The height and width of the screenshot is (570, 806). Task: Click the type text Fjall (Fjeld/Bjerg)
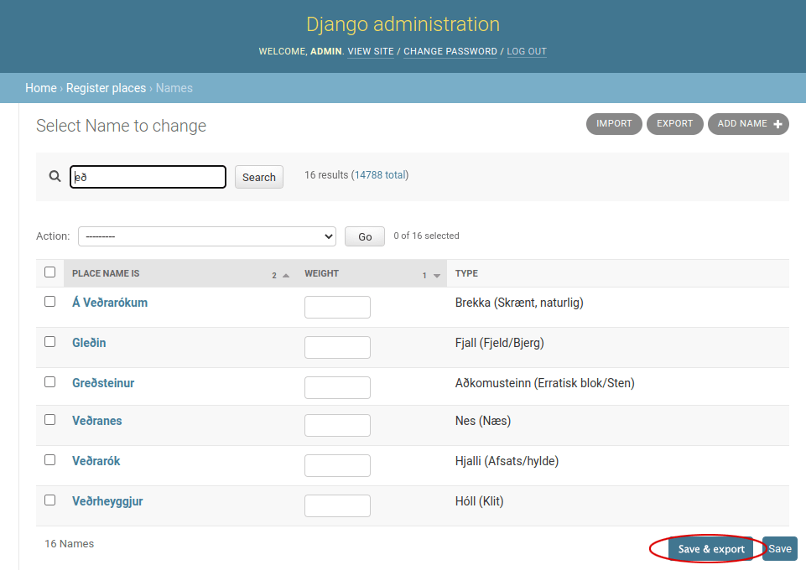point(499,343)
